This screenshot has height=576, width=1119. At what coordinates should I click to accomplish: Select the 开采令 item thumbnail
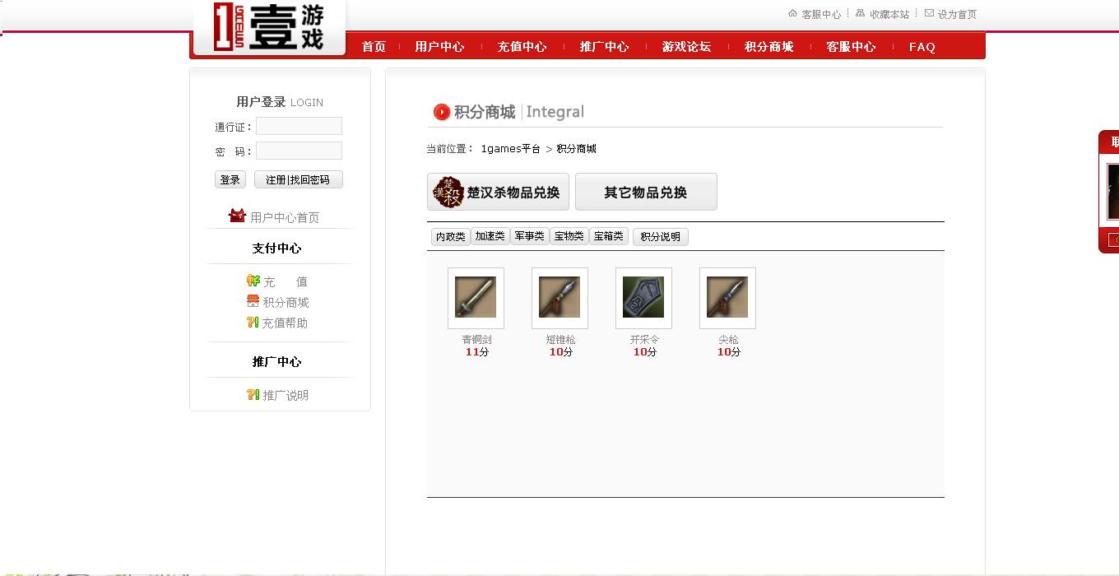pyautogui.click(x=643, y=298)
